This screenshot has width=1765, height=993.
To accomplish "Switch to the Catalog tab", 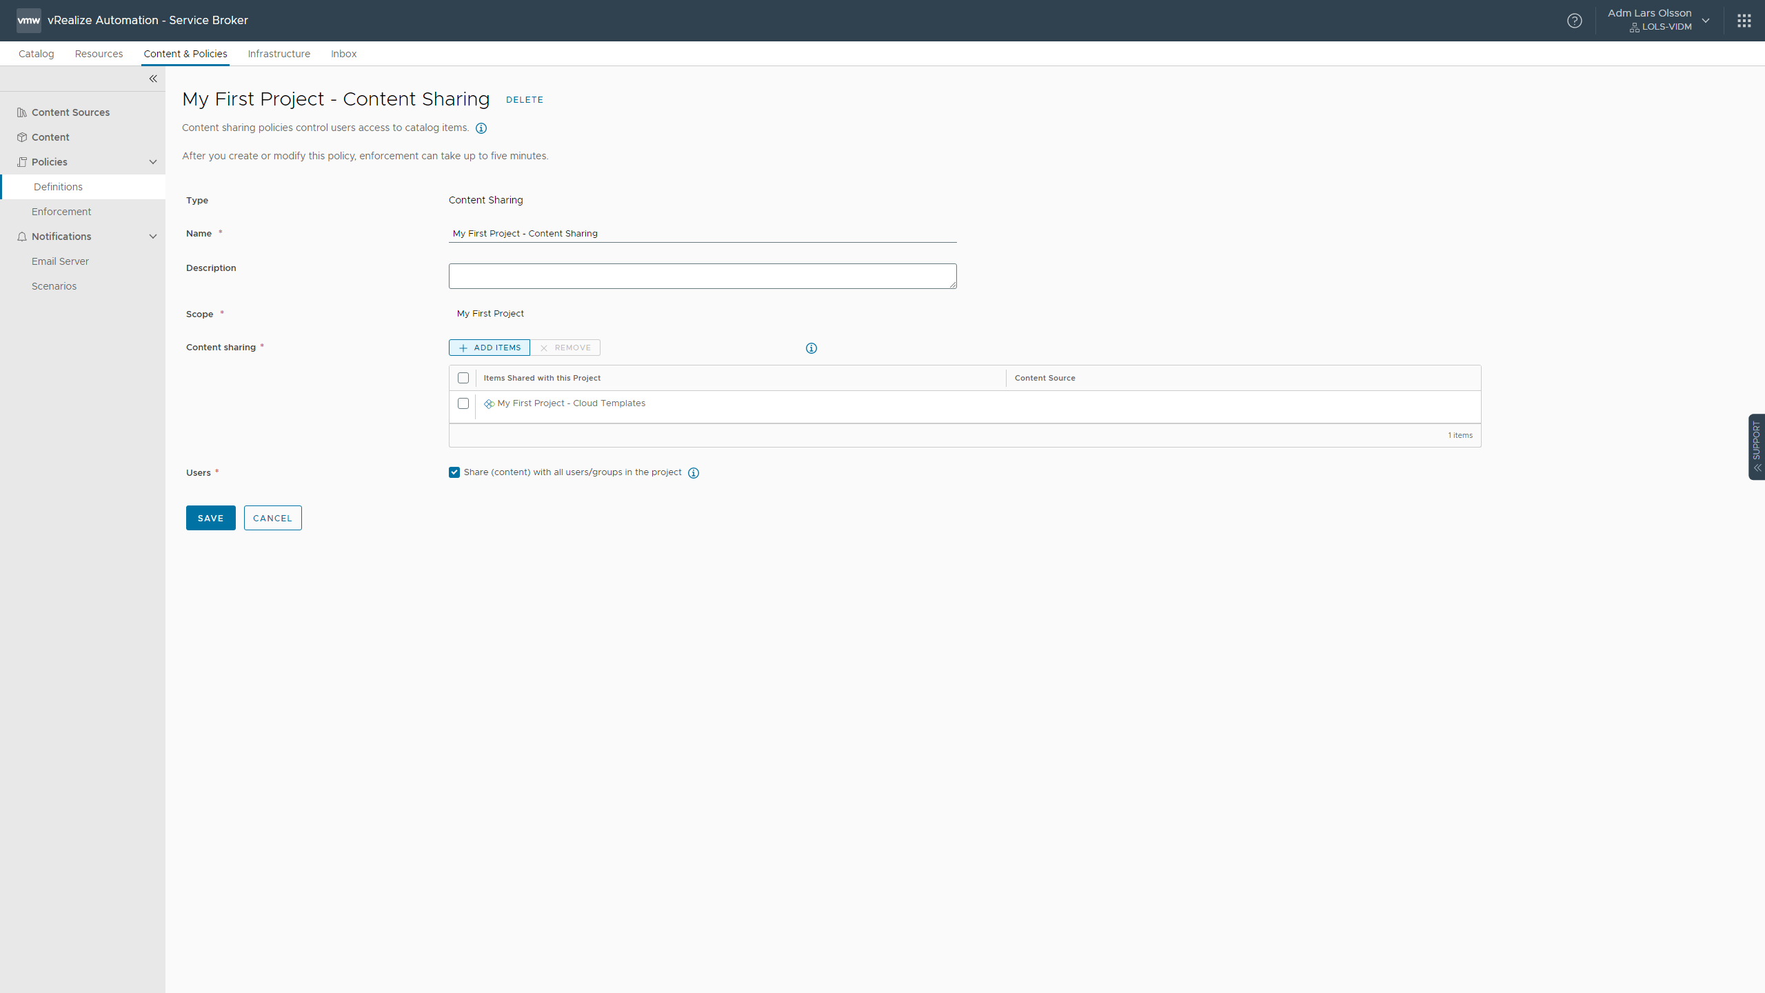I will tap(37, 54).
